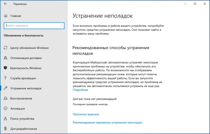The height and width of the screenshot is (134, 210).
Task: Open Восстановление section
Action: 21,98
